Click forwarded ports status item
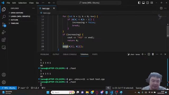Viewport: 169px width, 95px height. click(x=43, y=88)
